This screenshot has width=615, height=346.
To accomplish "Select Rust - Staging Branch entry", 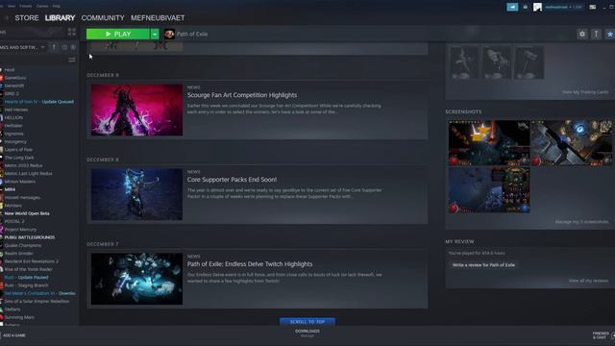I will (x=26, y=285).
